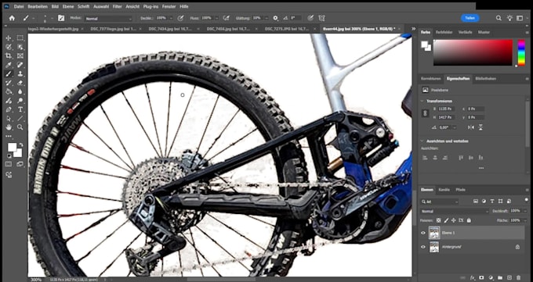The height and width of the screenshot is (282, 533).
Task: Select the Spot Healing Brush tool
Action: [x=20, y=65]
